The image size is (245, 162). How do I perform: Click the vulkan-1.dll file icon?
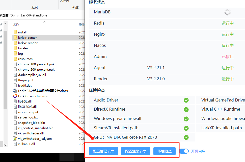tap(15, 144)
